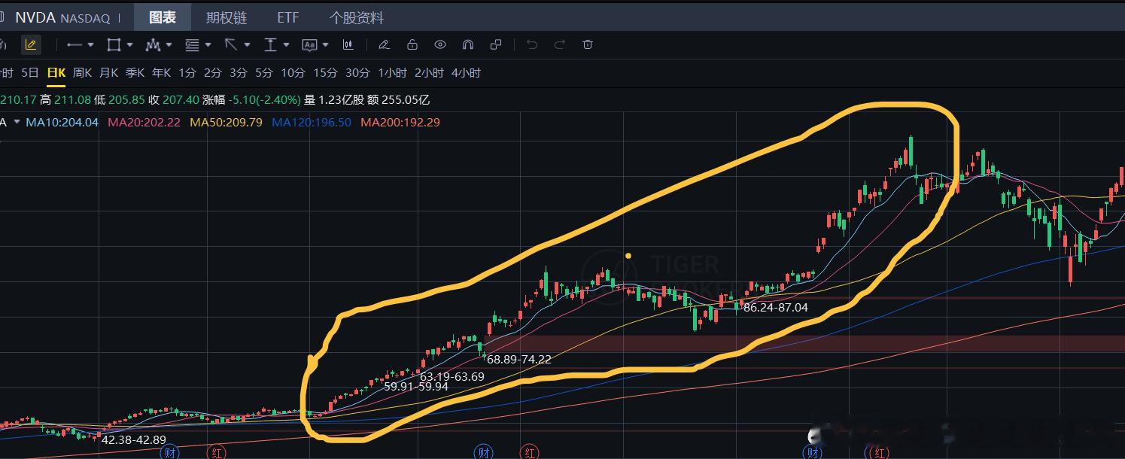This screenshot has width=1125, height=459.
Task: Select the 30分 interval
Action: tap(357, 73)
